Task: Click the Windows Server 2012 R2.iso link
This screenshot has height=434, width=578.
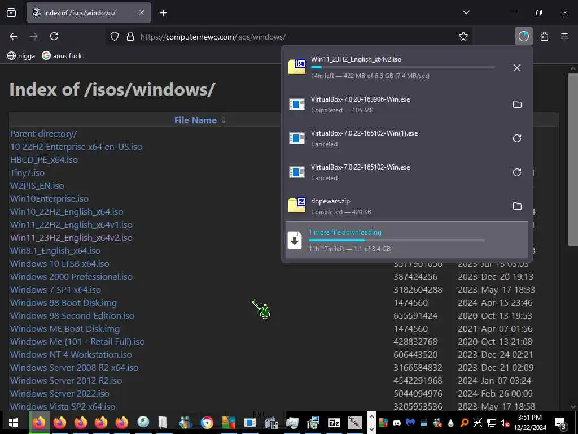Action: tap(66, 380)
